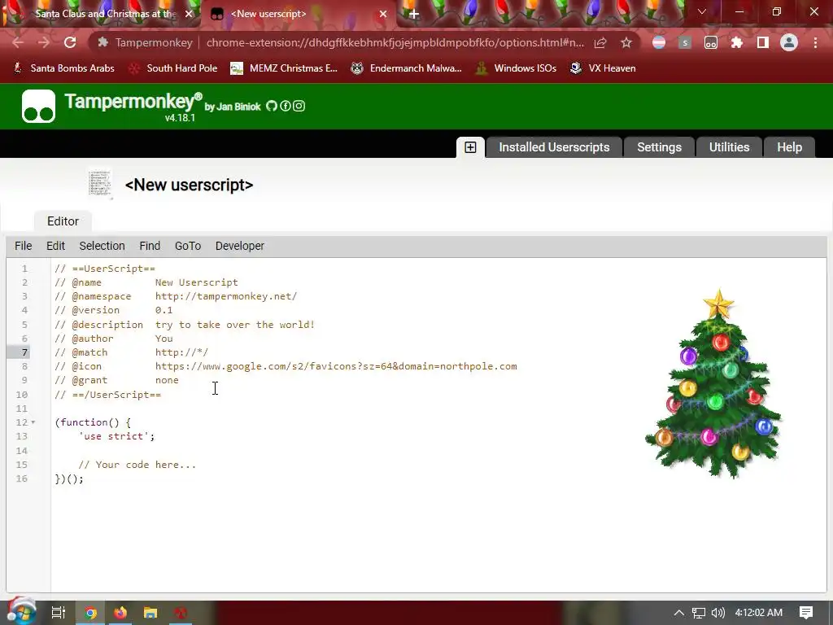The width and height of the screenshot is (833, 625).
Task: Click the share page icon in address bar
Action: (x=600, y=42)
